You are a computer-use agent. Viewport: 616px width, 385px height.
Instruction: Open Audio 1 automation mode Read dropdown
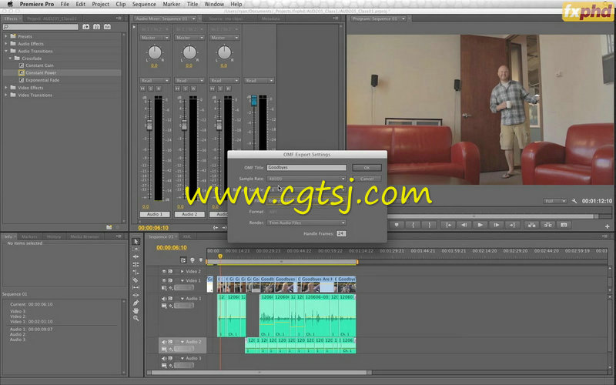tap(155, 81)
